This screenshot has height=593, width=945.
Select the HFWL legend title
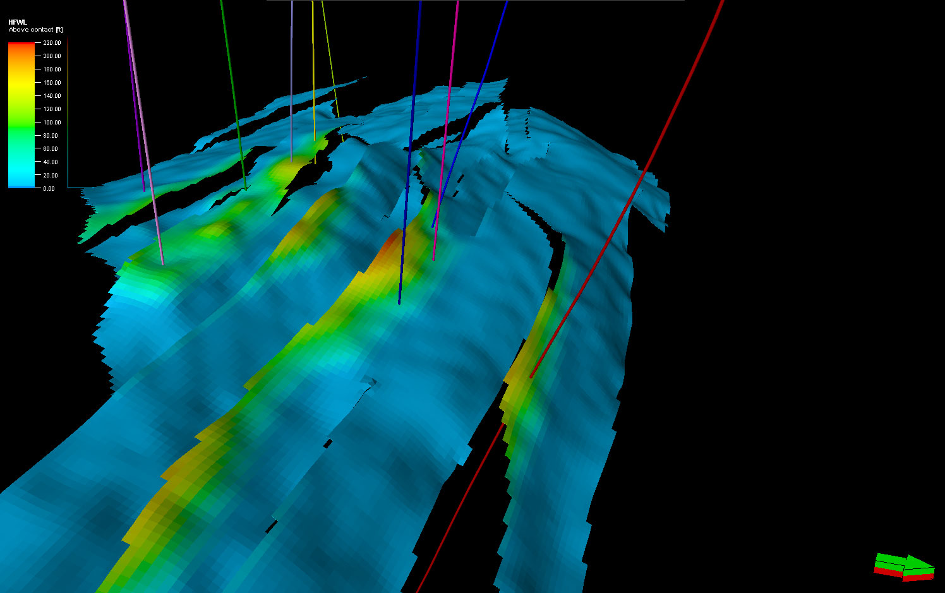click(x=18, y=22)
